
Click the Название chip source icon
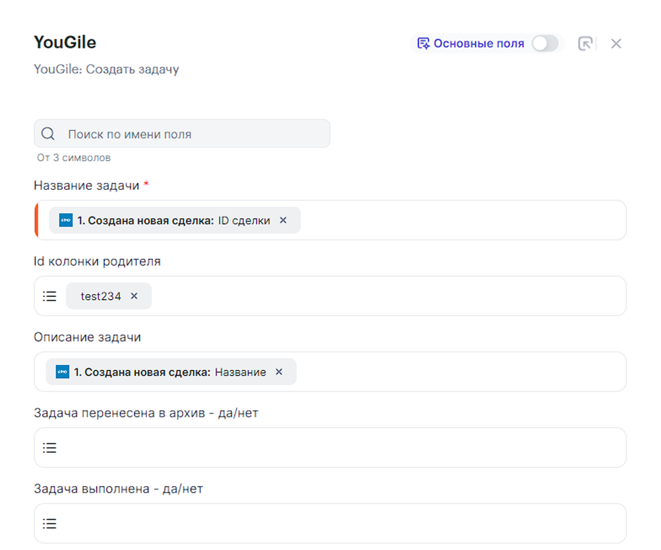pos(63,372)
